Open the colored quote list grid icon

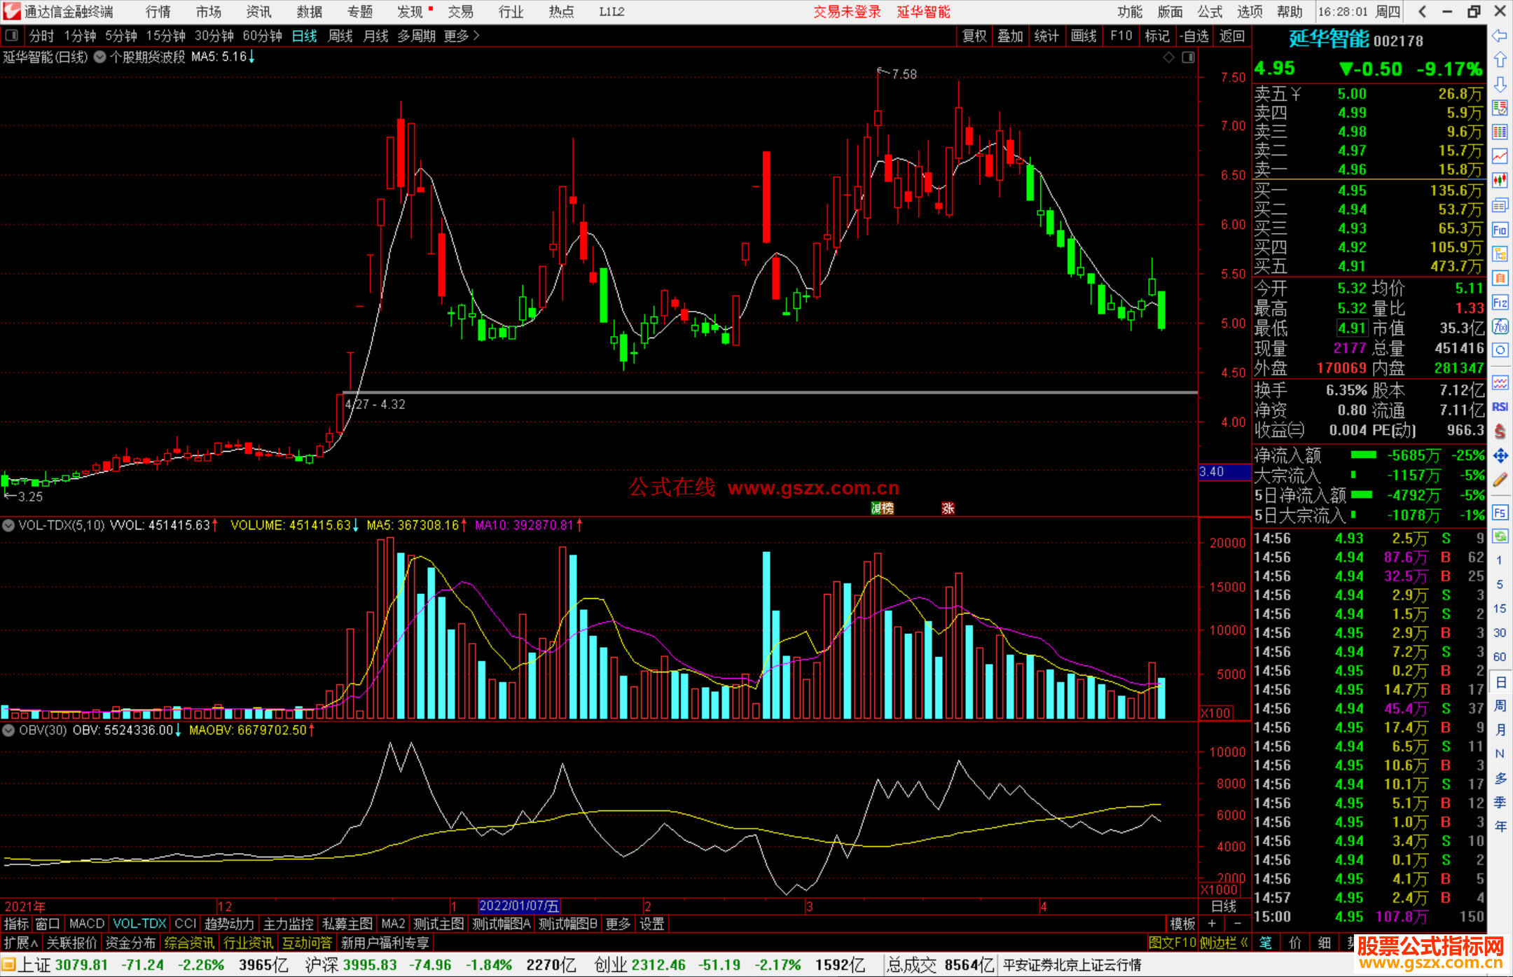pos(1500,132)
